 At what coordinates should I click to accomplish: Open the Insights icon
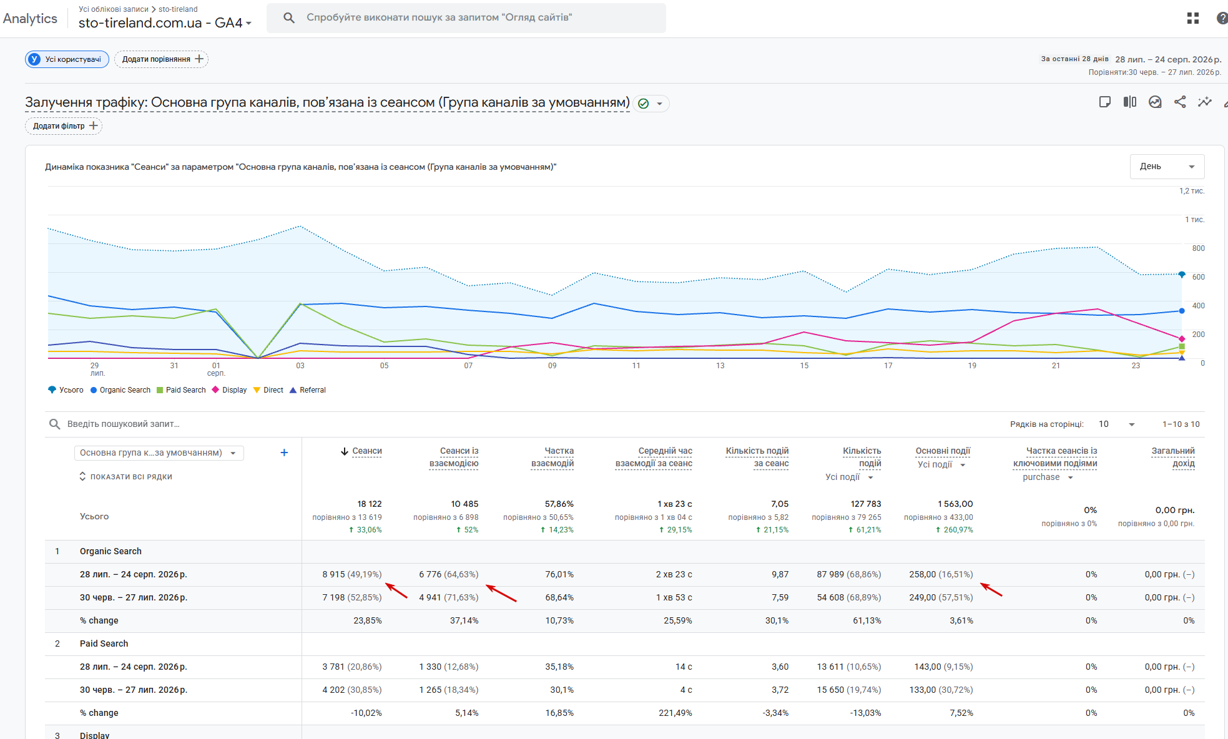(x=1155, y=102)
